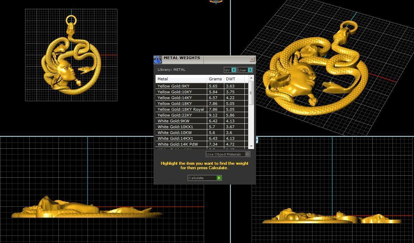Close the Metal Weights dialog
Screen dimensions: 414x243
[252, 59]
